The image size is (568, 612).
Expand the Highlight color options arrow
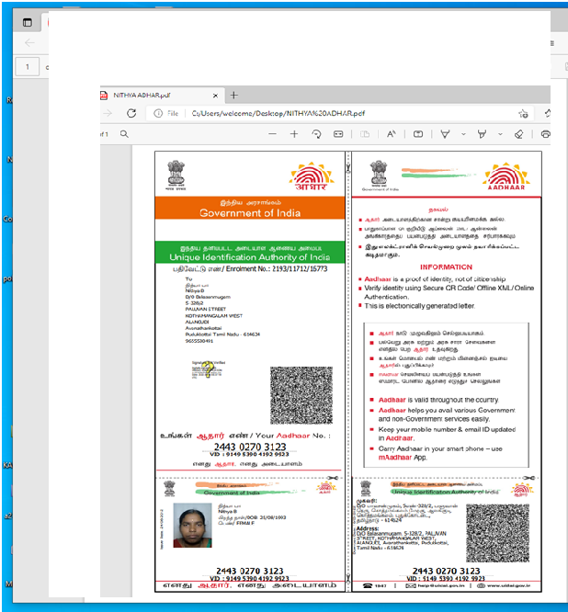pos(498,134)
